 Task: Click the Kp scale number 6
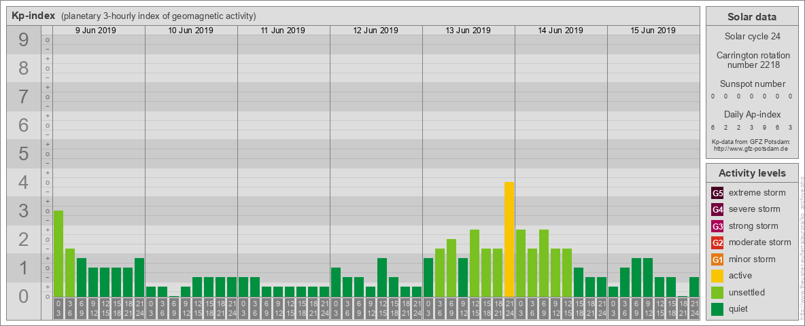pyautogui.click(x=24, y=125)
